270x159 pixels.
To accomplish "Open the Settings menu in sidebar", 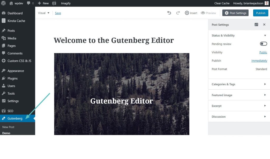I will (17, 101).
